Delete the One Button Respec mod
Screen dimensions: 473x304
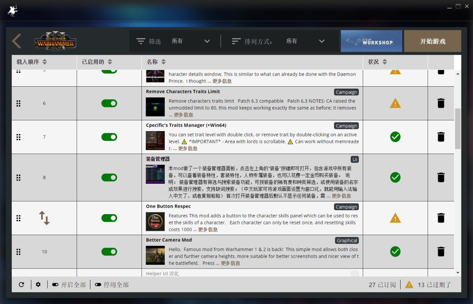coord(441,218)
